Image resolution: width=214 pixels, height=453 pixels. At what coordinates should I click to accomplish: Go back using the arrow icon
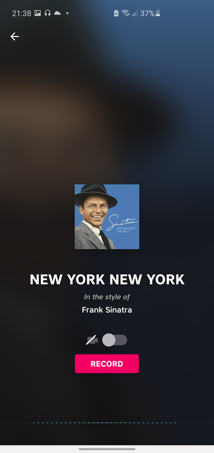pyautogui.click(x=15, y=37)
